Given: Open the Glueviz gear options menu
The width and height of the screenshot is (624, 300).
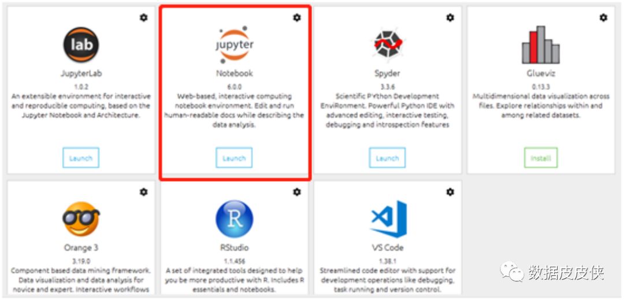Looking at the screenshot, I should (x=603, y=17).
